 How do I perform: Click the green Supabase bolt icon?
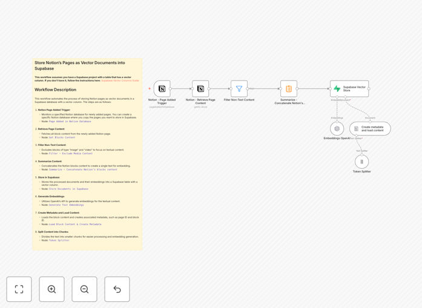click(x=337, y=88)
